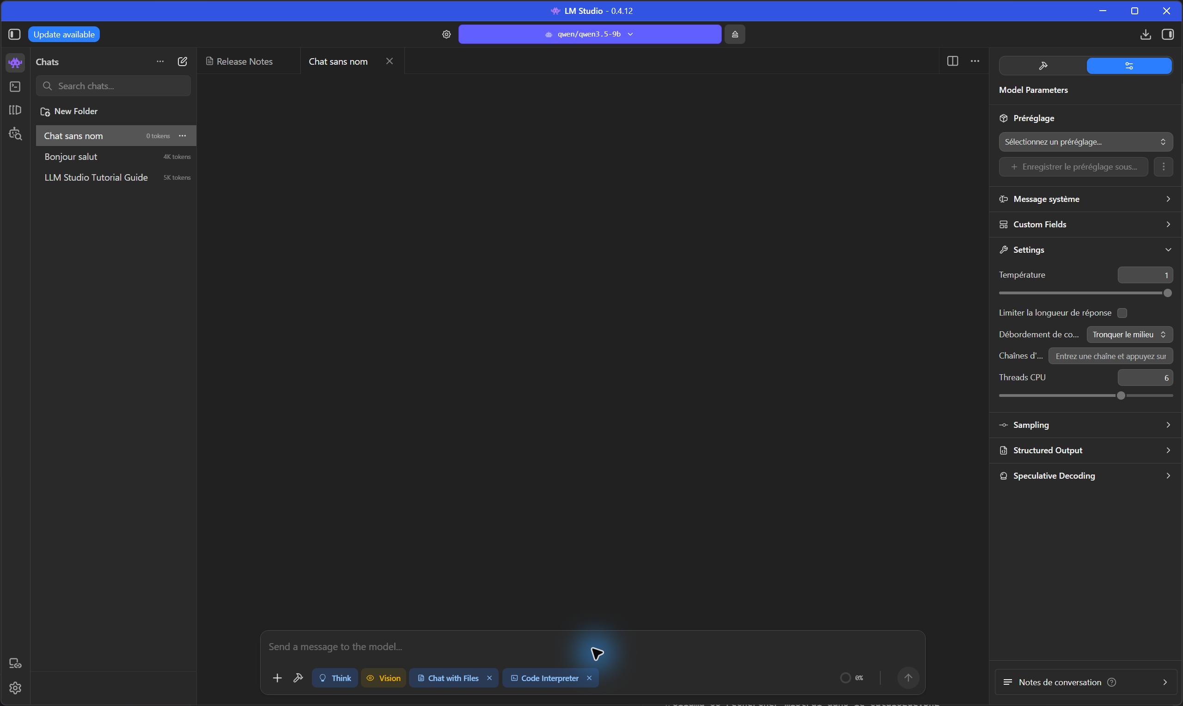Click the context usage 0% indicator
This screenshot has width=1183, height=706.
(x=852, y=677)
